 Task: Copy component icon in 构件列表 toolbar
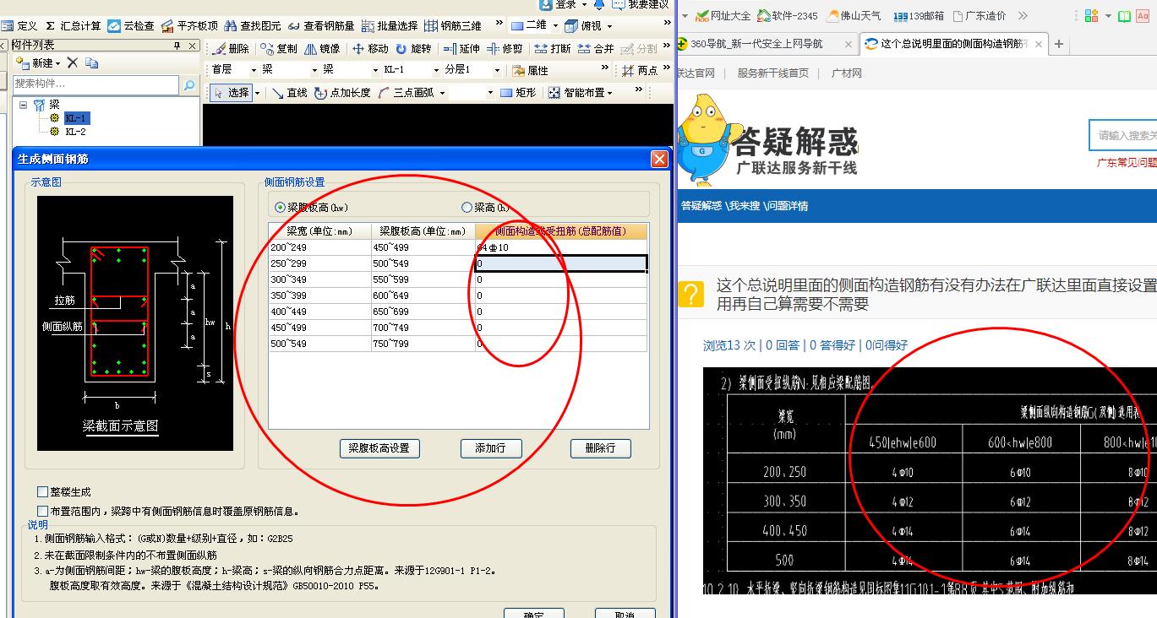92,63
